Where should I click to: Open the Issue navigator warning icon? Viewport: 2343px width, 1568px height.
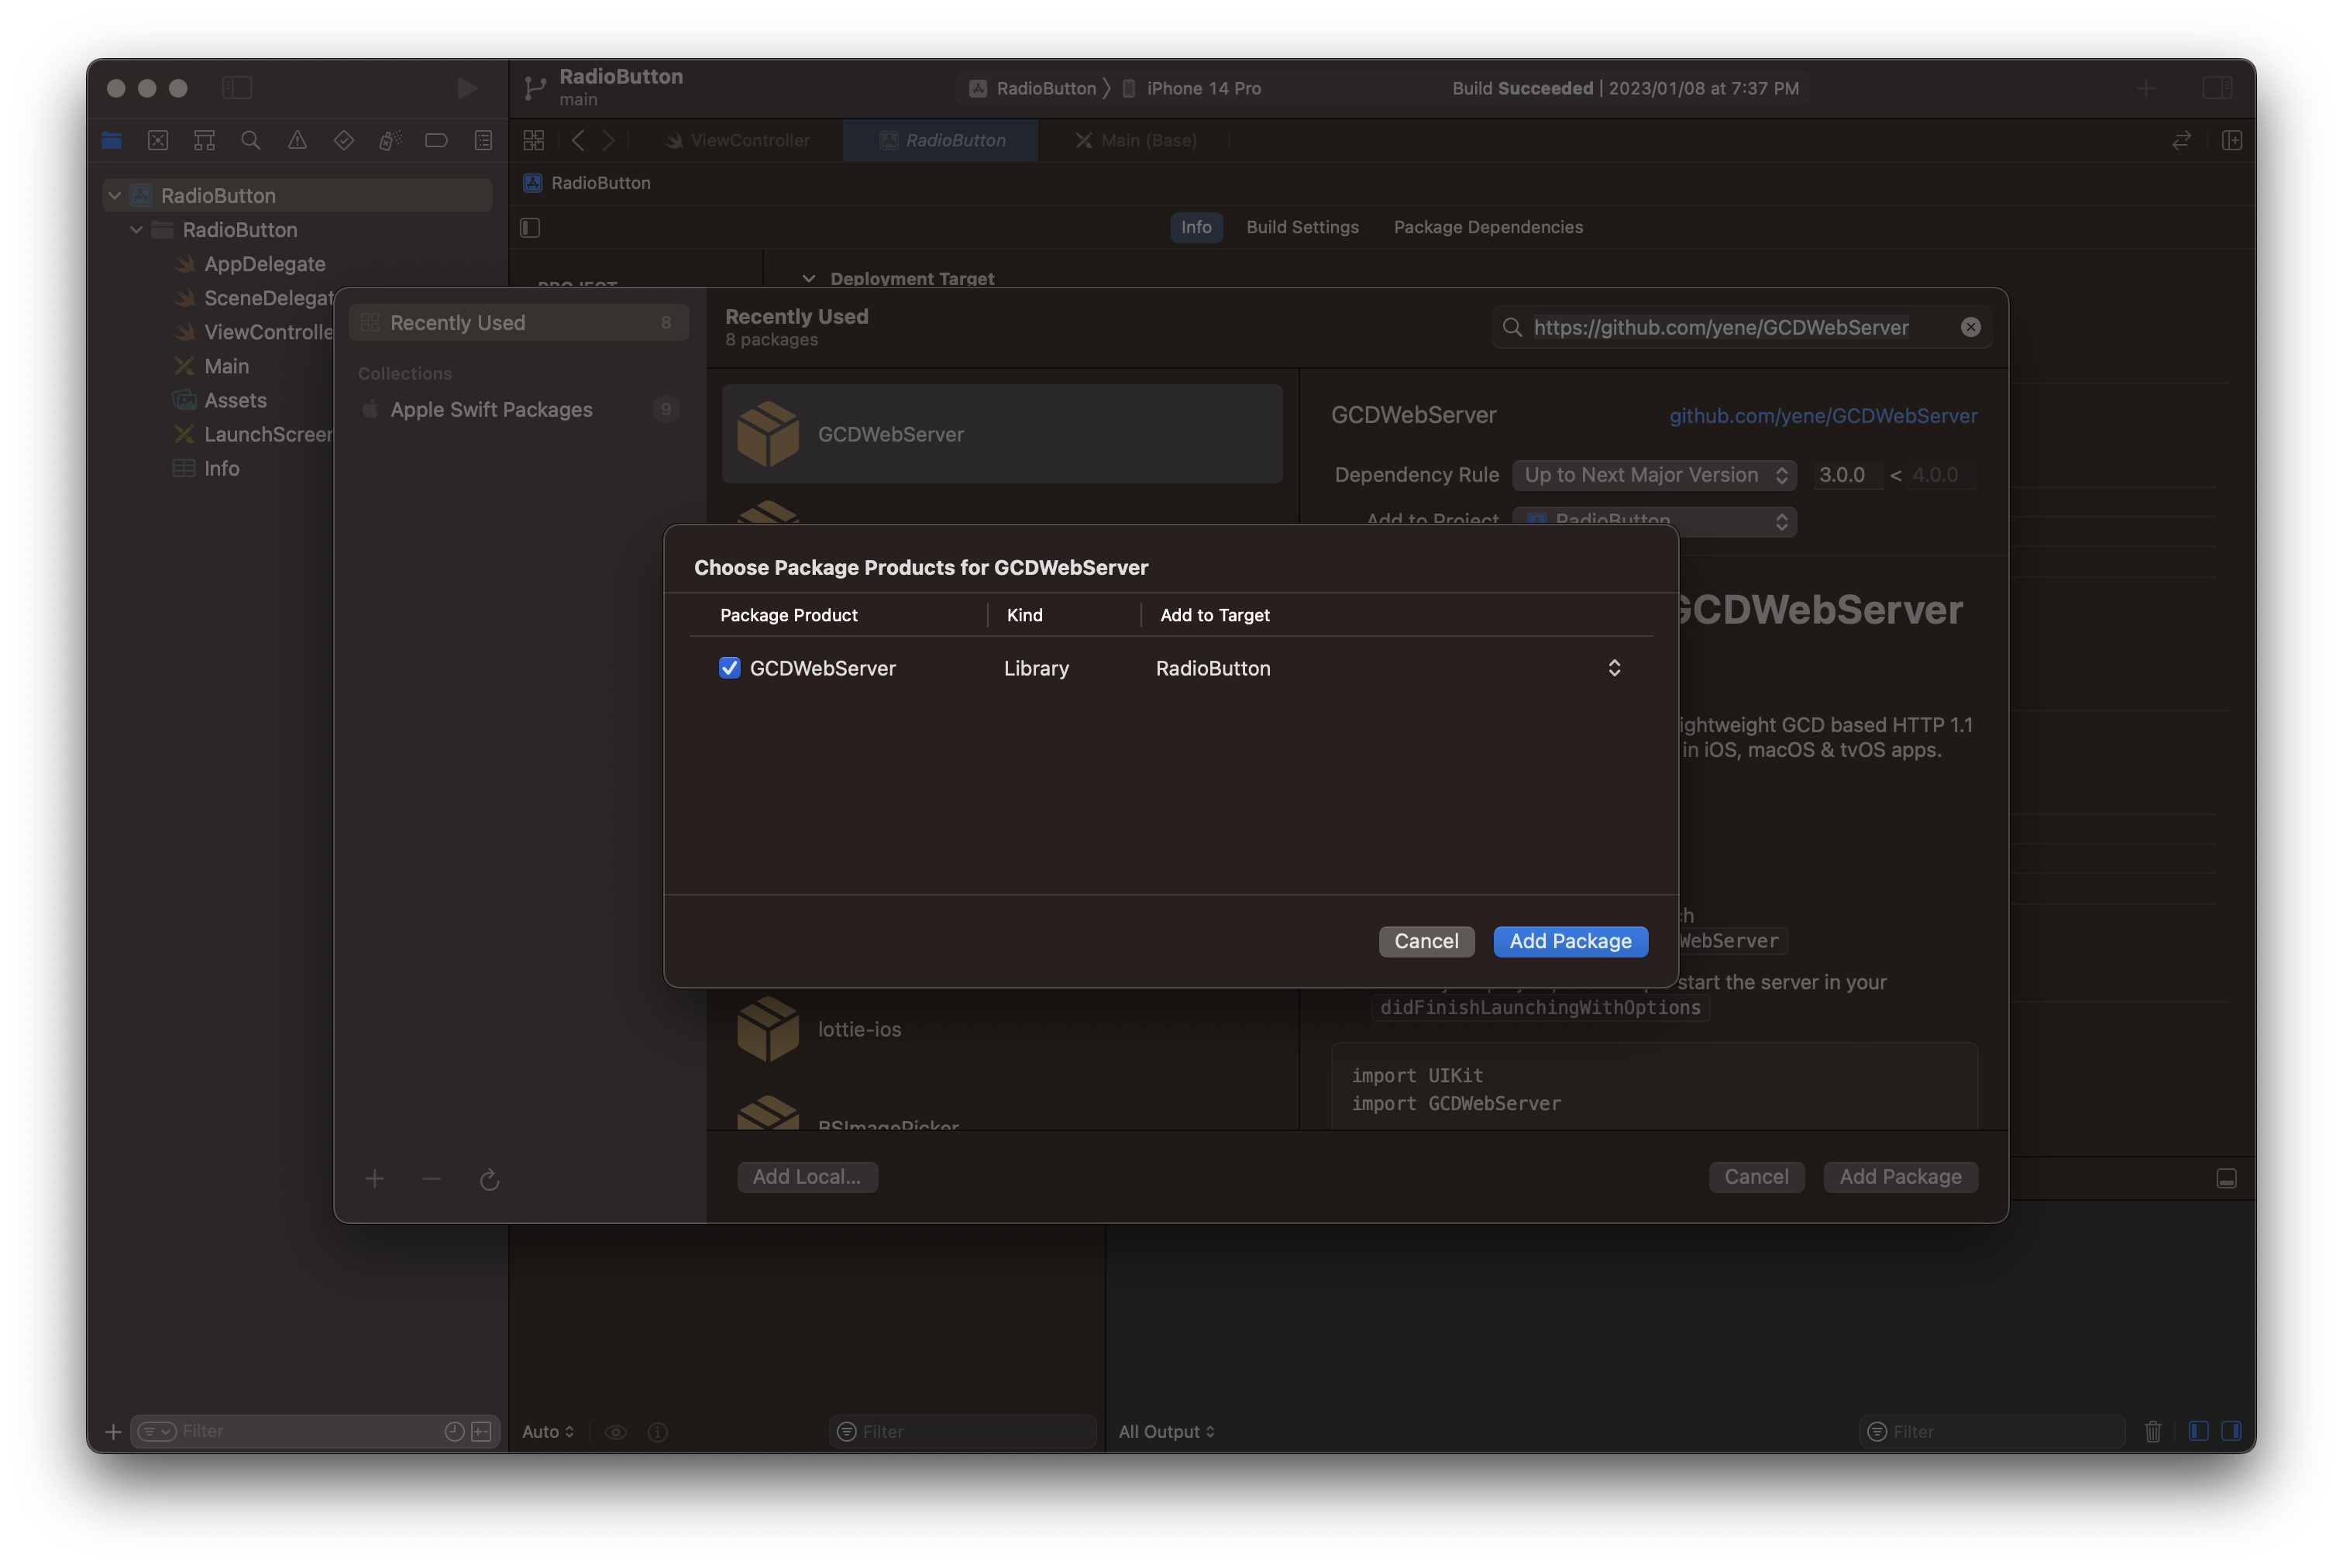click(x=297, y=141)
